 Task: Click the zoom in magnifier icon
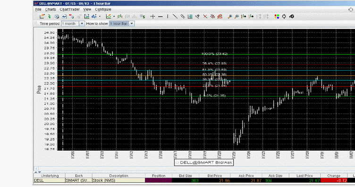(x=230, y=17)
